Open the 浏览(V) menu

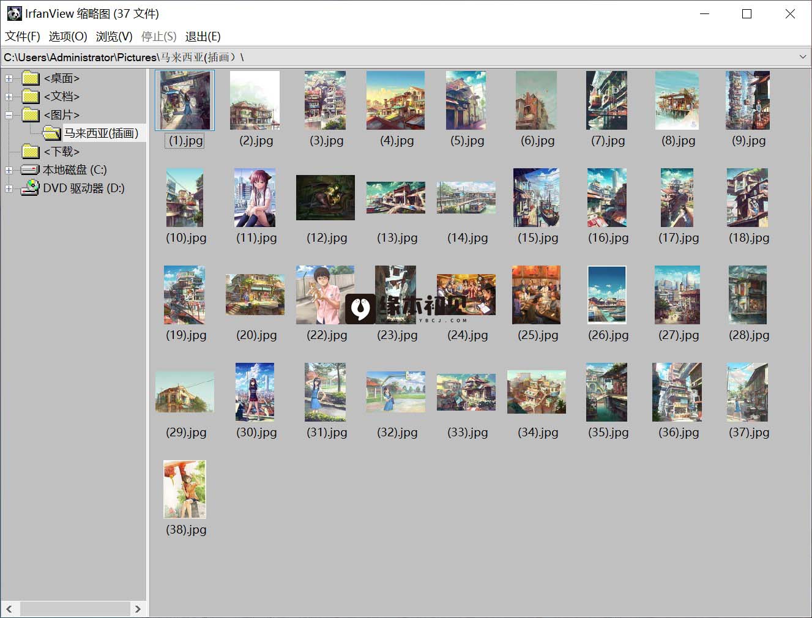point(114,37)
